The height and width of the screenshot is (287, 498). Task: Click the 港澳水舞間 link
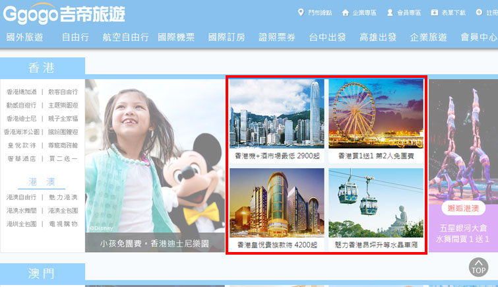click(22, 210)
